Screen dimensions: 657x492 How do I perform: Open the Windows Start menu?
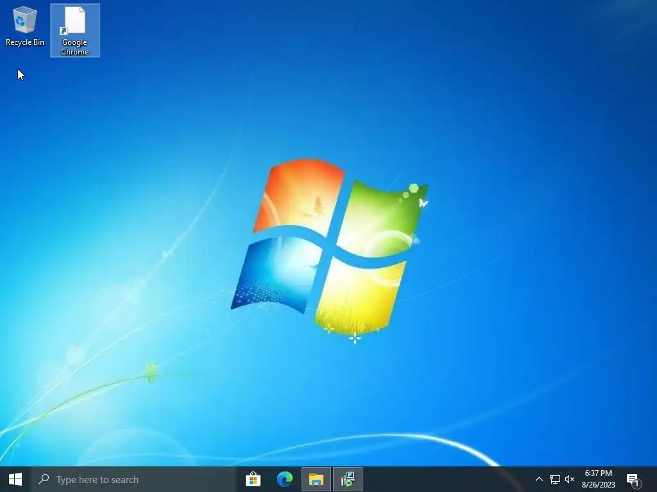coord(15,479)
